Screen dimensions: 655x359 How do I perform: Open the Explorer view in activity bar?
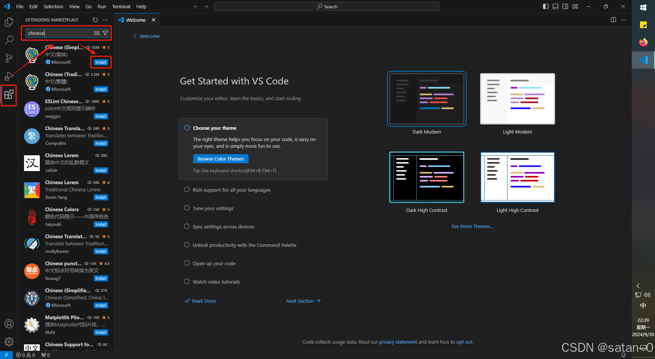click(x=9, y=22)
